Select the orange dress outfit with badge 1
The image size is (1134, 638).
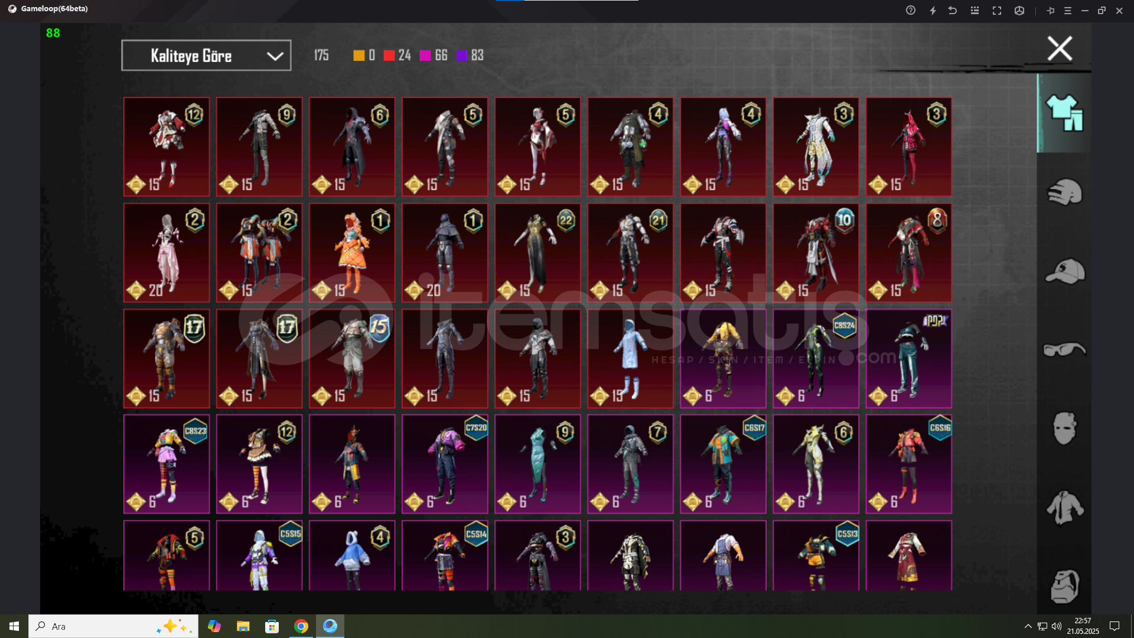(x=352, y=253)
